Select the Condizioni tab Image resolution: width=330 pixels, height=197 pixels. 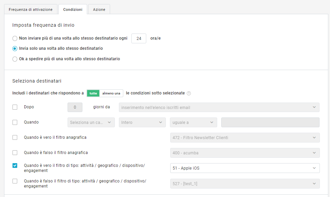[73, 9]
